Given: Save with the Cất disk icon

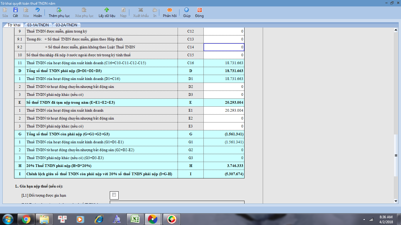Looking at the screenshot, I should coord(15,10).
